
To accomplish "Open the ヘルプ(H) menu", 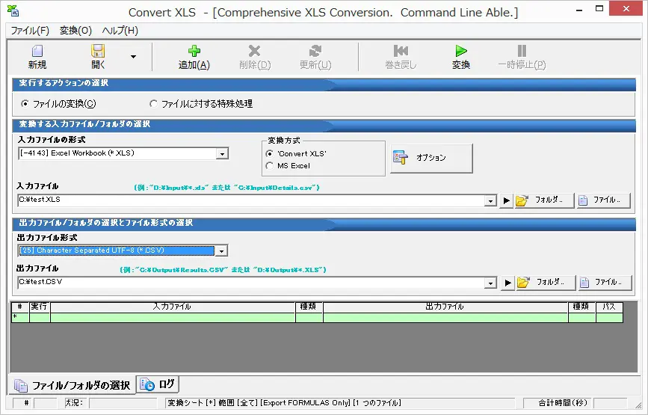I will (120, 31).
